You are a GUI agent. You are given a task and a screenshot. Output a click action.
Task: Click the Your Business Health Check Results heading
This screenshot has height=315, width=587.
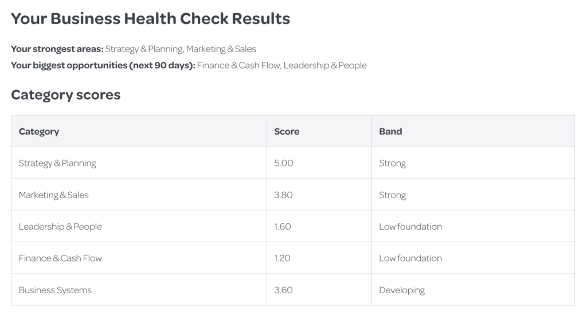coord(150,19)
